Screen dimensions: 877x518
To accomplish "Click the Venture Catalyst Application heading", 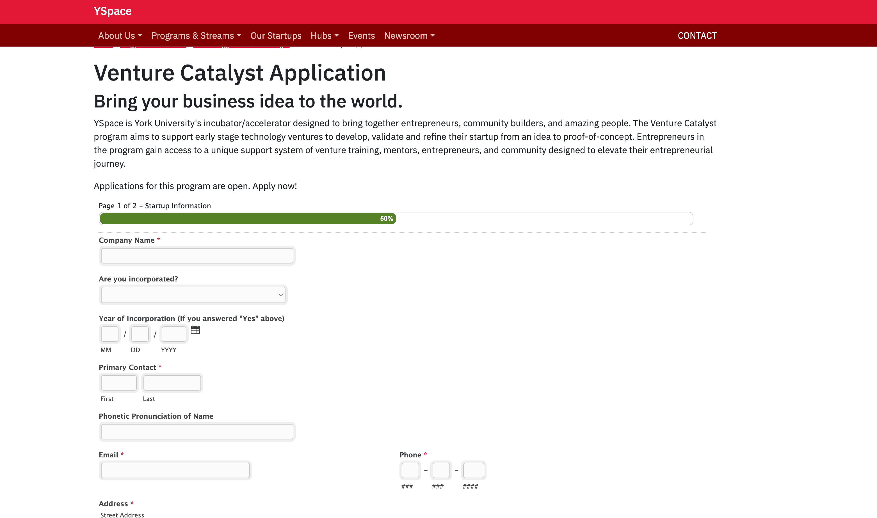I will [x=240, y=73].
